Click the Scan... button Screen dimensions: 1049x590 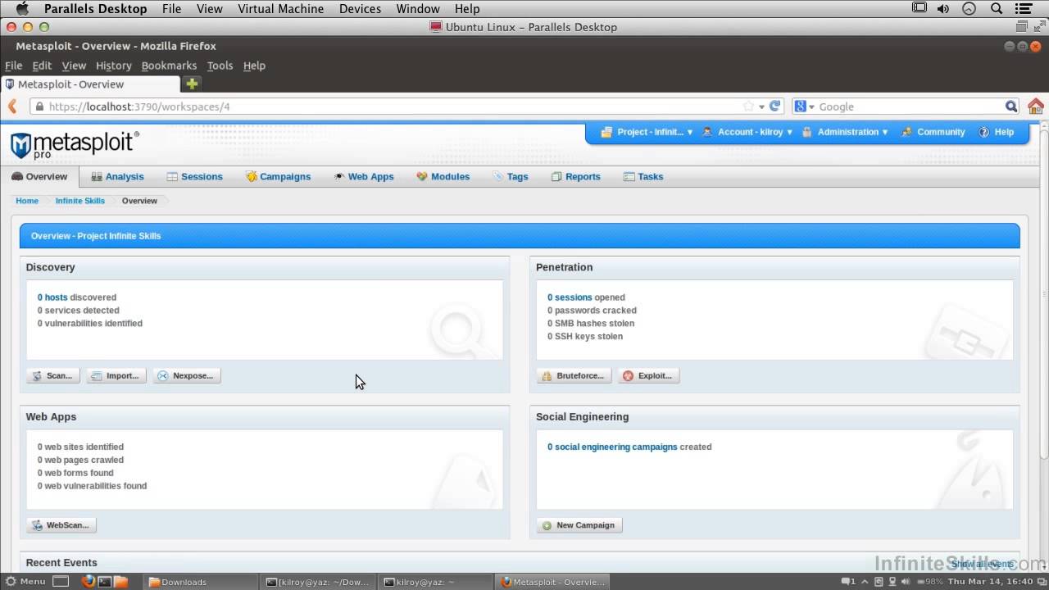(53, 375)
